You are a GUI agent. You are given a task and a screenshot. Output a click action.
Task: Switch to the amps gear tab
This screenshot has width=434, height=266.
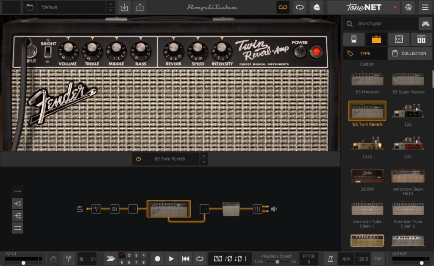click(376, 39)
